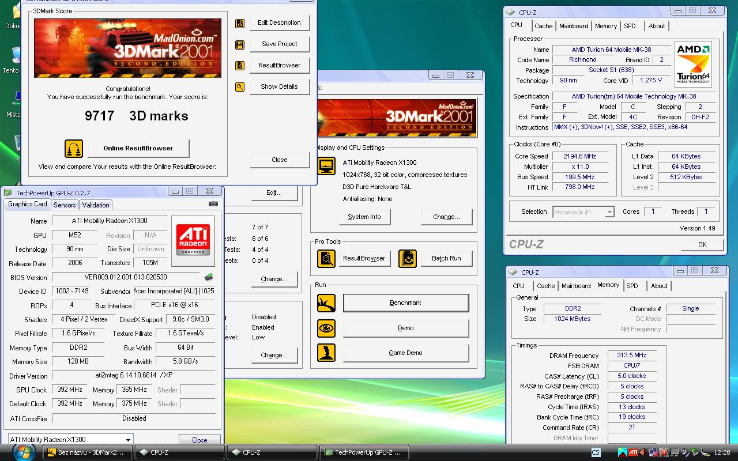Click the 3DMark2001 SE banner in score window

[x=127, y=48]
